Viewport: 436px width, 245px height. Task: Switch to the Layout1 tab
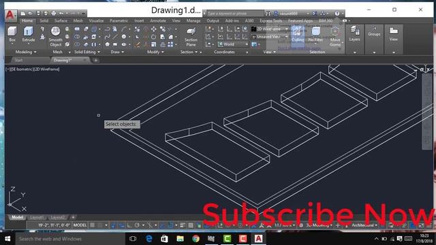click(37, 217)
